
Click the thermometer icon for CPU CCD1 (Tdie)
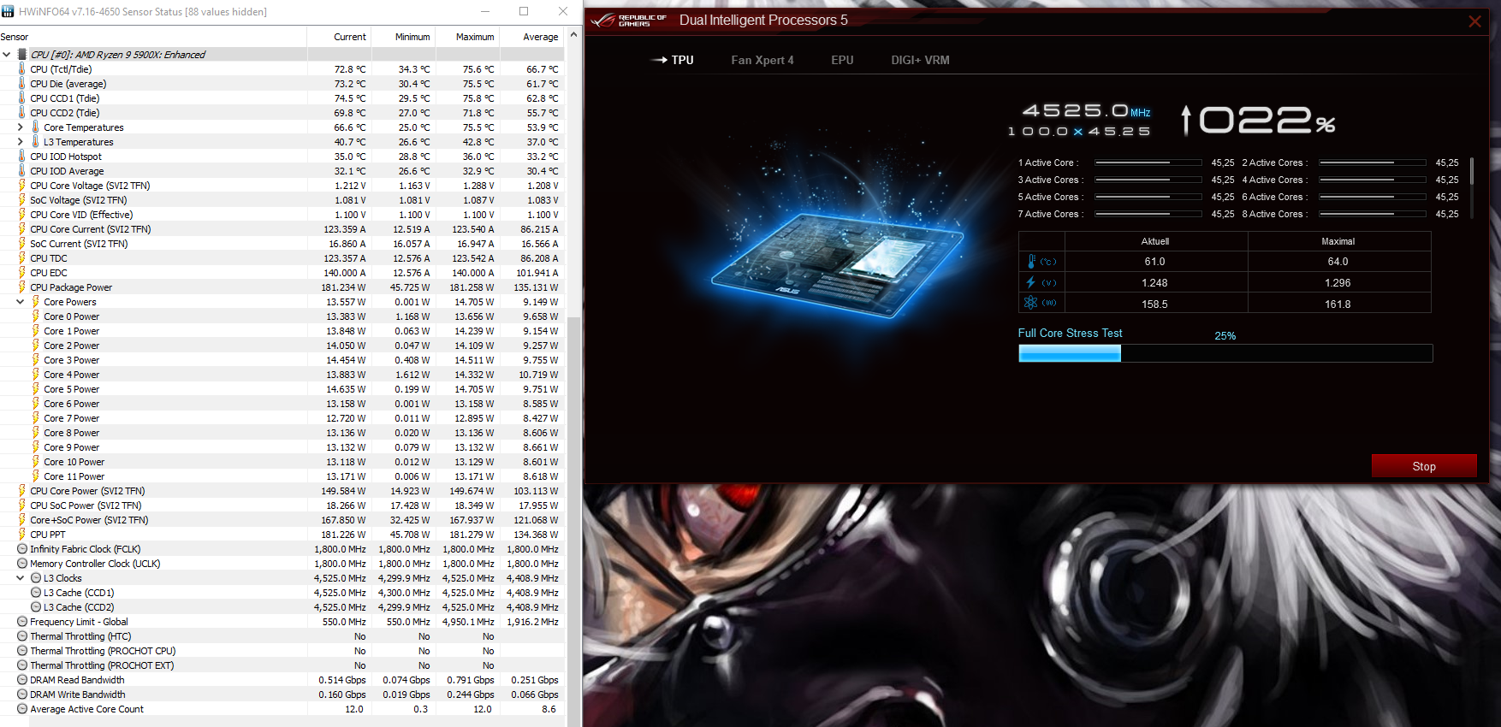click(x=22, y=98)
